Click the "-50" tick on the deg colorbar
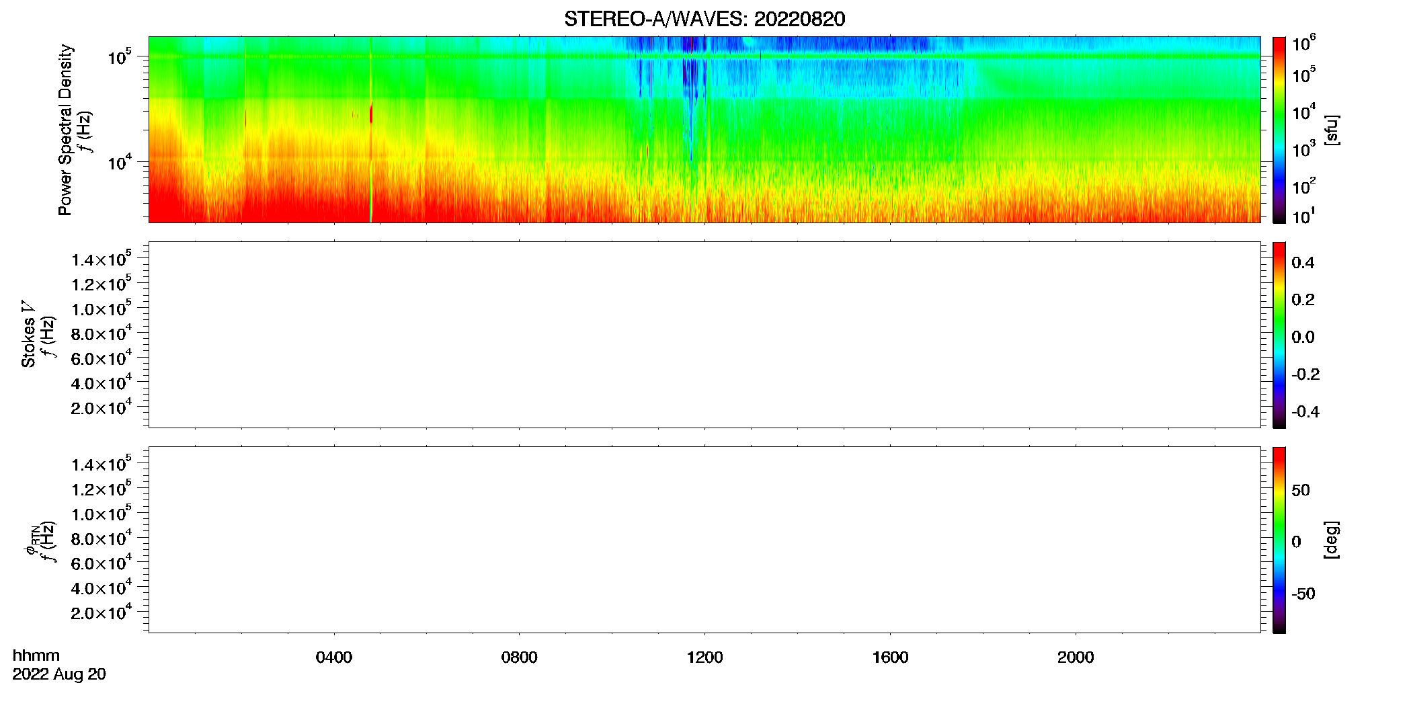Image resolution: width=1409 pixels, height=726 pixels. (1303, 594)
